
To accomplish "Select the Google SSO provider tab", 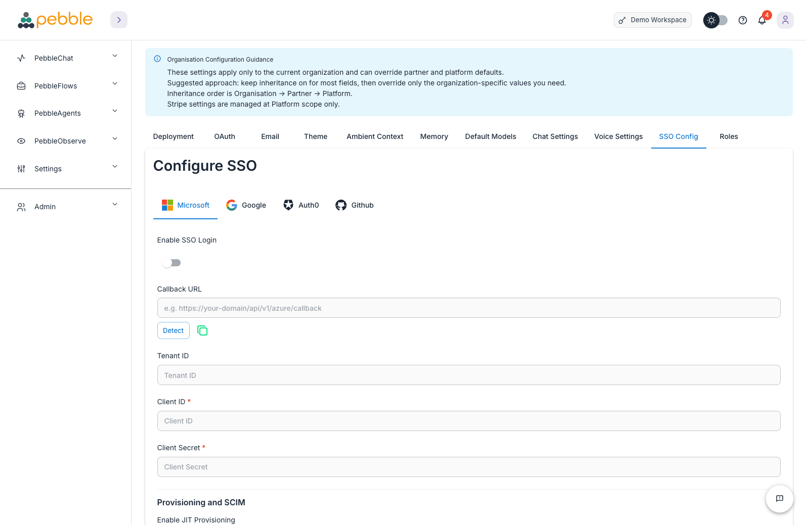I will [246, 205].
